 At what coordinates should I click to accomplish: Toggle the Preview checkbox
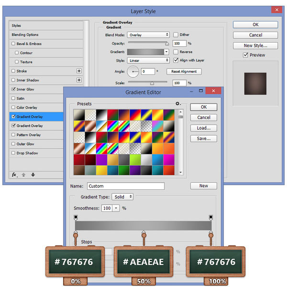click(246, 55)
